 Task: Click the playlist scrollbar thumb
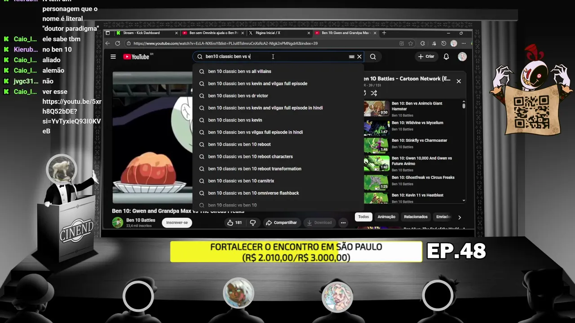coord(464,105)
